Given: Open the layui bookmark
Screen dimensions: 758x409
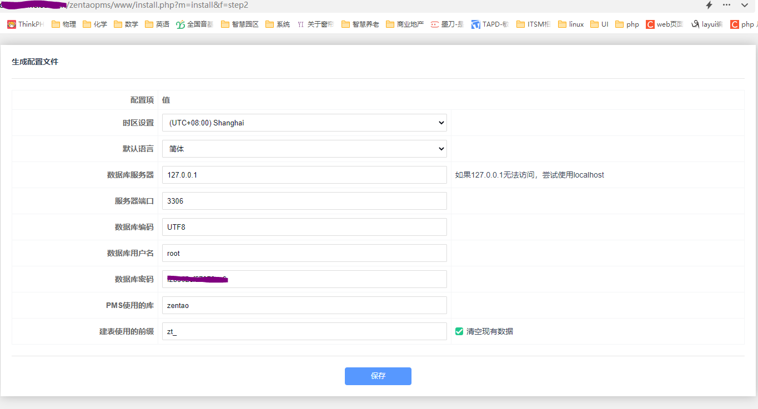Looking at the screenshot, I should click(707, 24).
